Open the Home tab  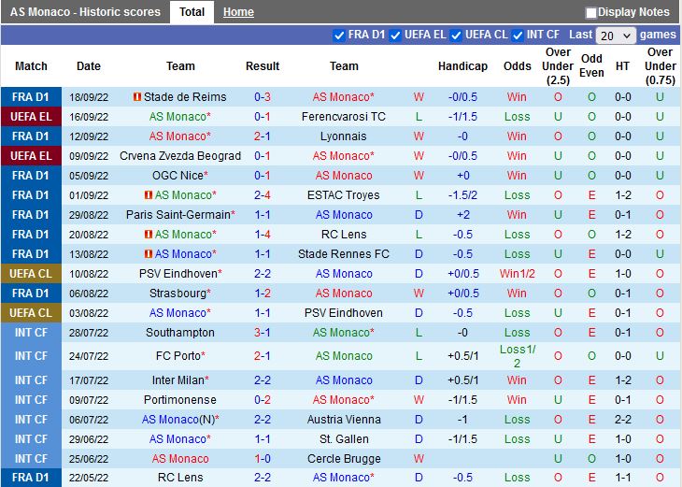click(x=238, y=12)
